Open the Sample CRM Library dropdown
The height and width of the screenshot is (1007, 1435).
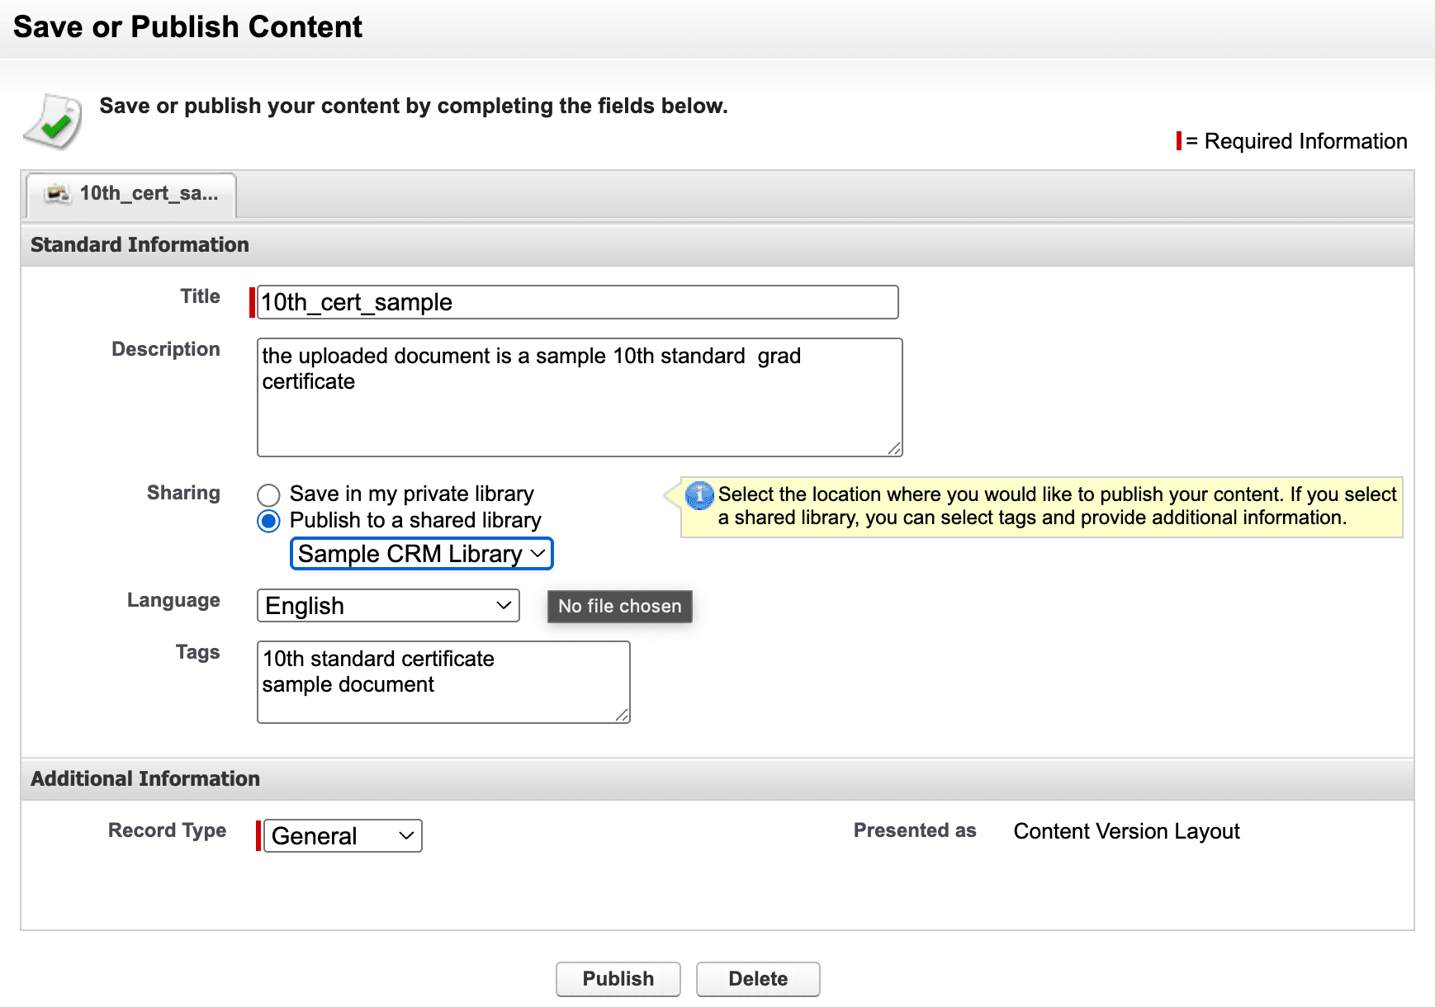click(420, 554)
